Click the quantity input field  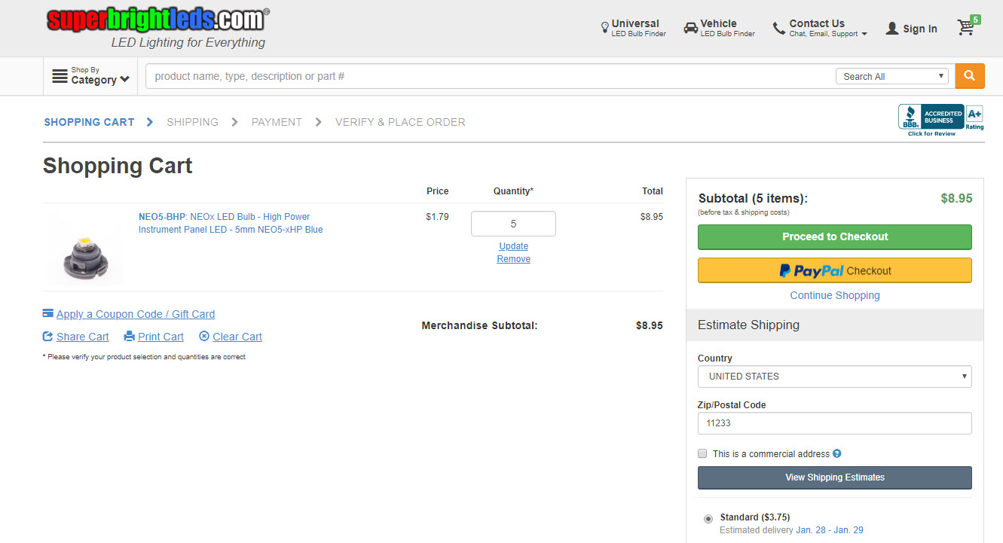tap(513, 224)
